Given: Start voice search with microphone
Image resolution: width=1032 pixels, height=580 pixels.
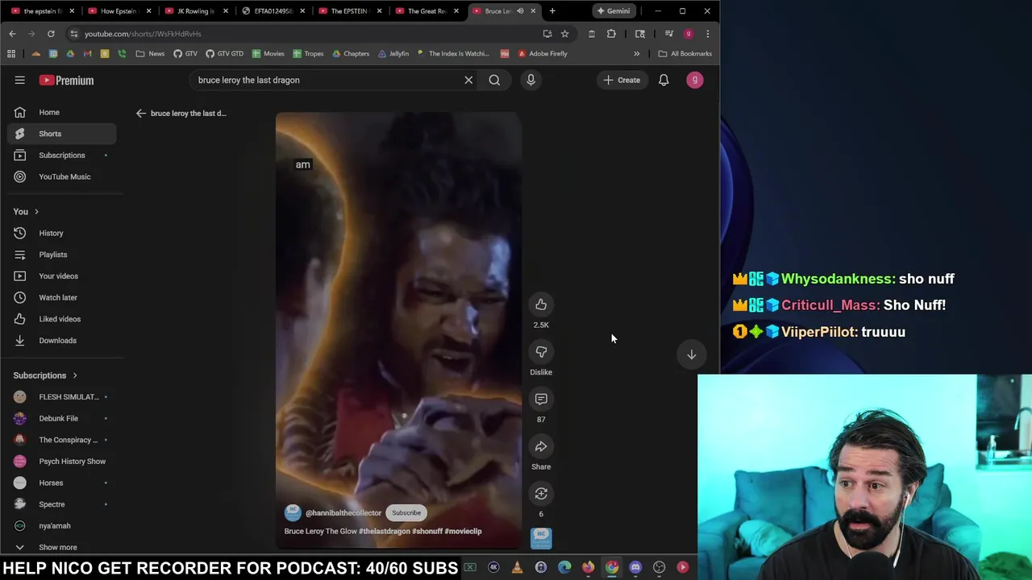Looking at the screenshot, I should (531, 80).
